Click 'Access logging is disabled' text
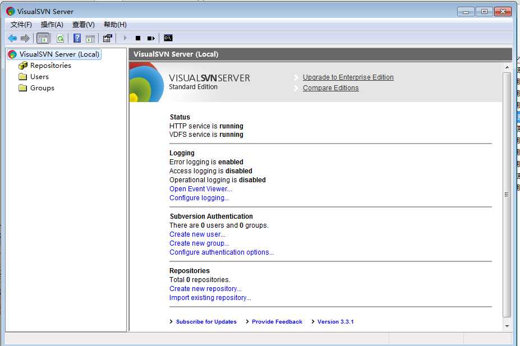Screen dimensions: 520x346 coord(210,171)
